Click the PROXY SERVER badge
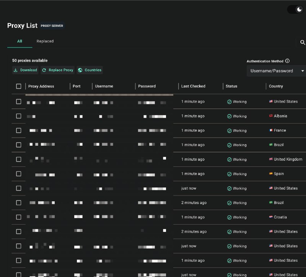The image size is (306, 277). pos(52,26)
